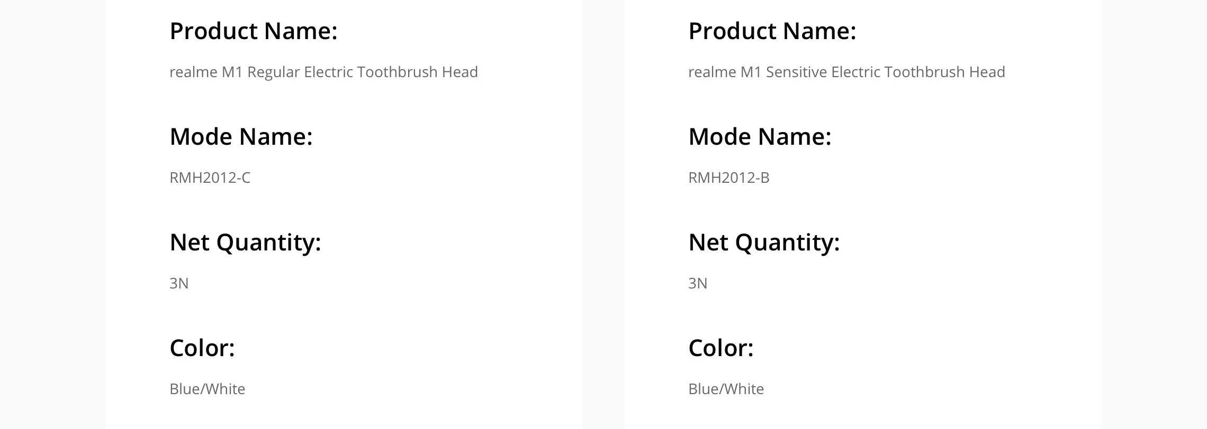
Task: Click the Sensitive toothbrush head's Product Name heading
Action: [772, 31]
